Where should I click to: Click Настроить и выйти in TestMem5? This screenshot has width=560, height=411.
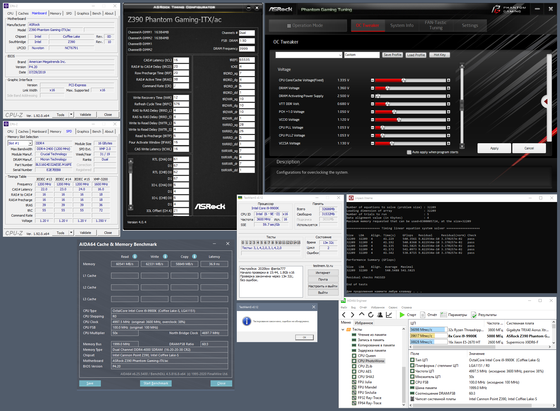[323, 286]
